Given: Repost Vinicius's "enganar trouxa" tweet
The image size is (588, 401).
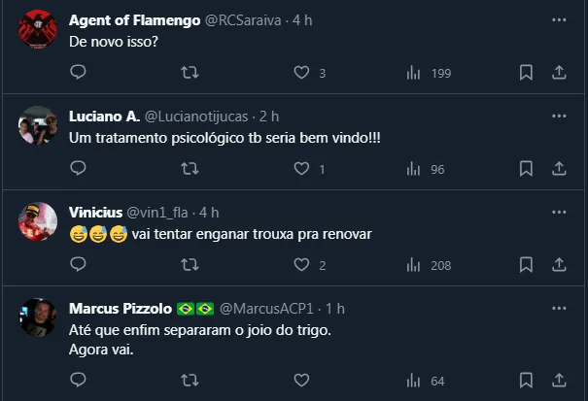Looking at the screenshot, I should point(190,265).
